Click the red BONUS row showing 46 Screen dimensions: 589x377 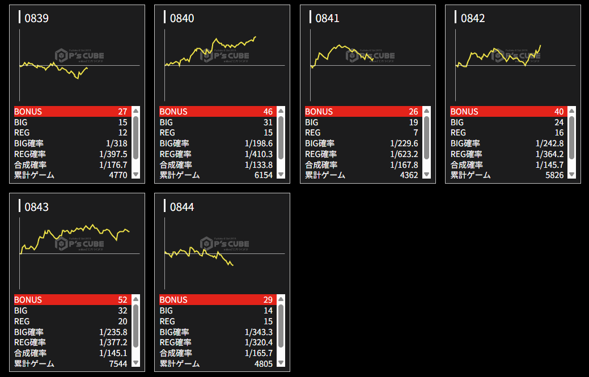click(x=216, y=112)
